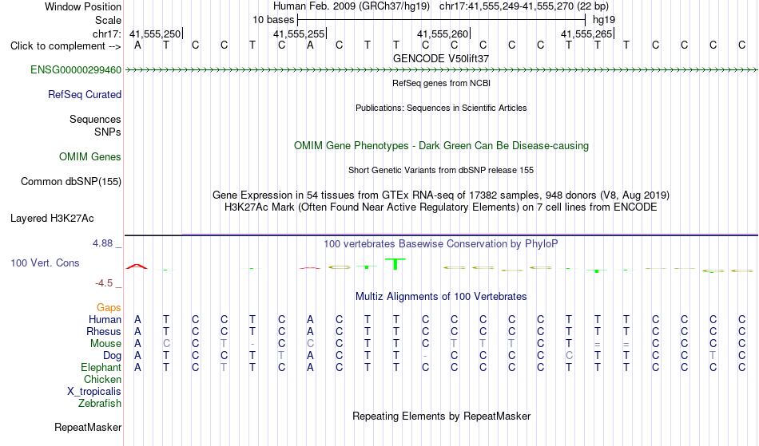The width and height of the screenshot is (759, 446).
Task: Select the Scale label on the left
Action: click(x=108, y=20)
